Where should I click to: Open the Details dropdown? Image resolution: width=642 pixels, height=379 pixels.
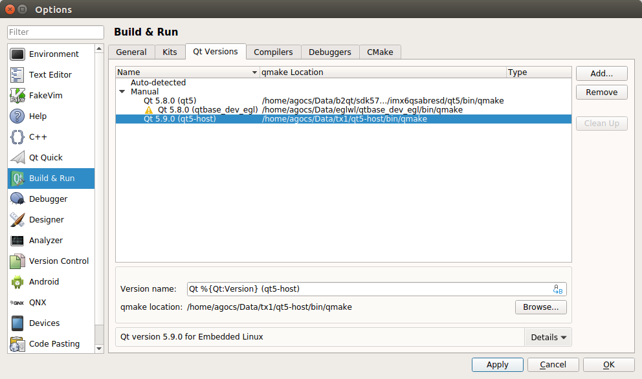pos(548,337)
